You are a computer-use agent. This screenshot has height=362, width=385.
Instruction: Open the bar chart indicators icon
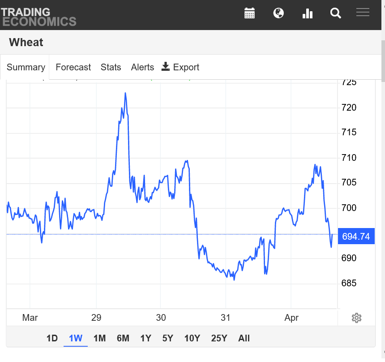[x=308, y=13]
